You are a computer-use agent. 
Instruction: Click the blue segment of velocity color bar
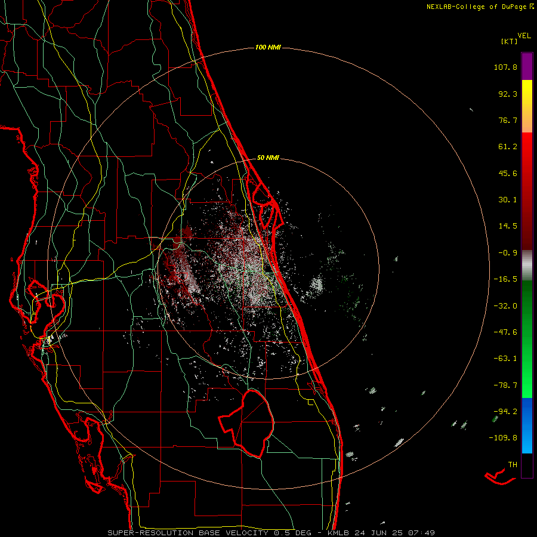pos(527,425)
